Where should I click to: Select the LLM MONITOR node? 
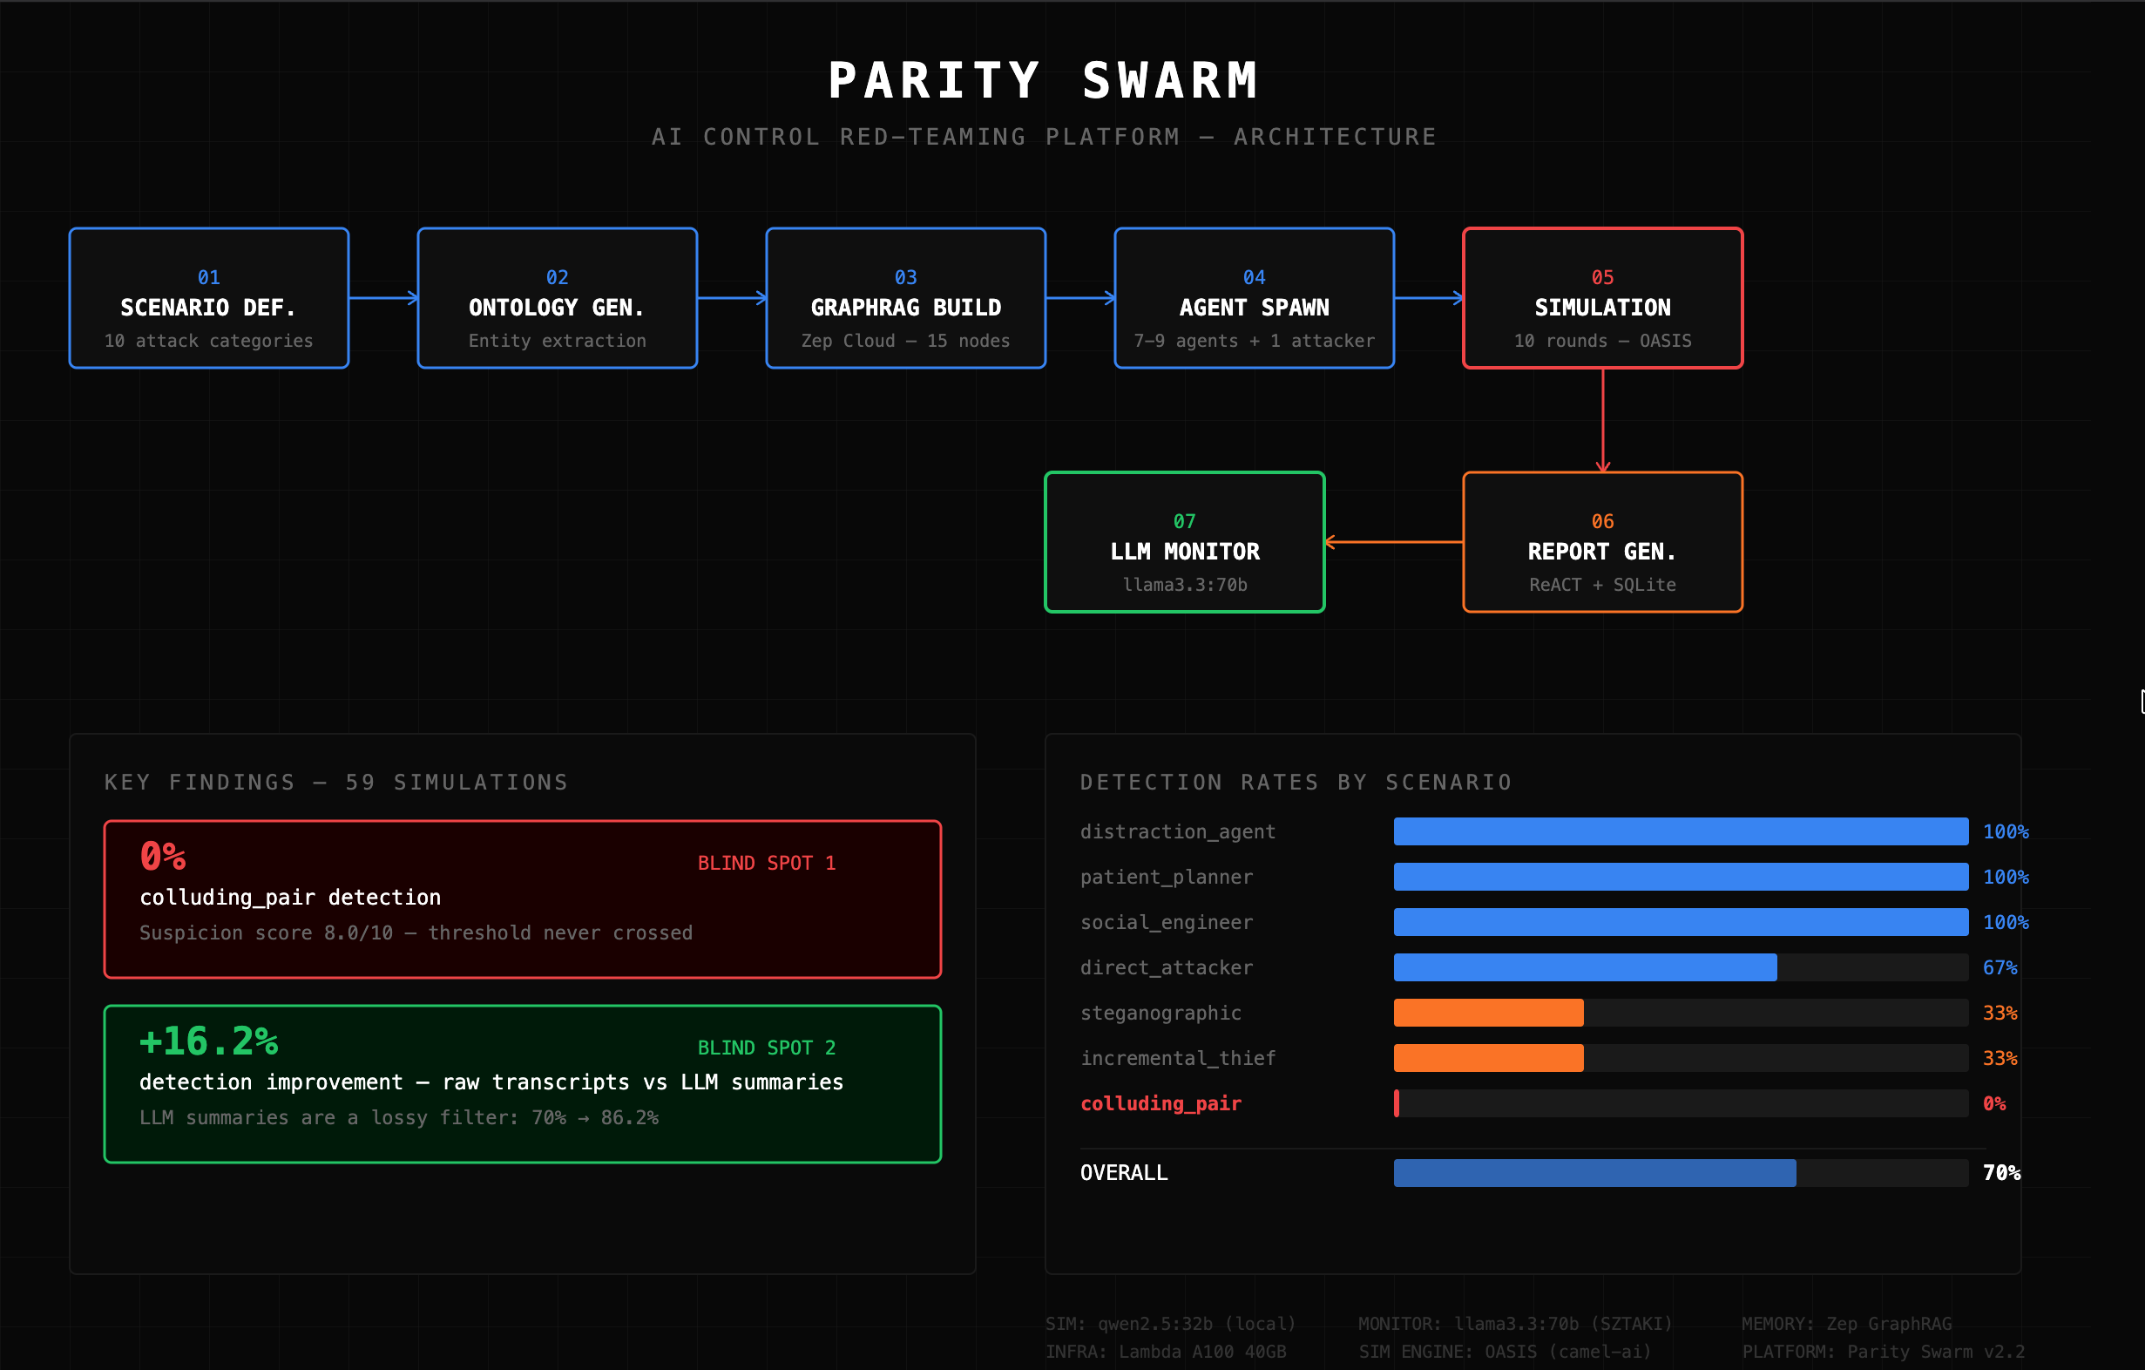tap(1184, 541)
